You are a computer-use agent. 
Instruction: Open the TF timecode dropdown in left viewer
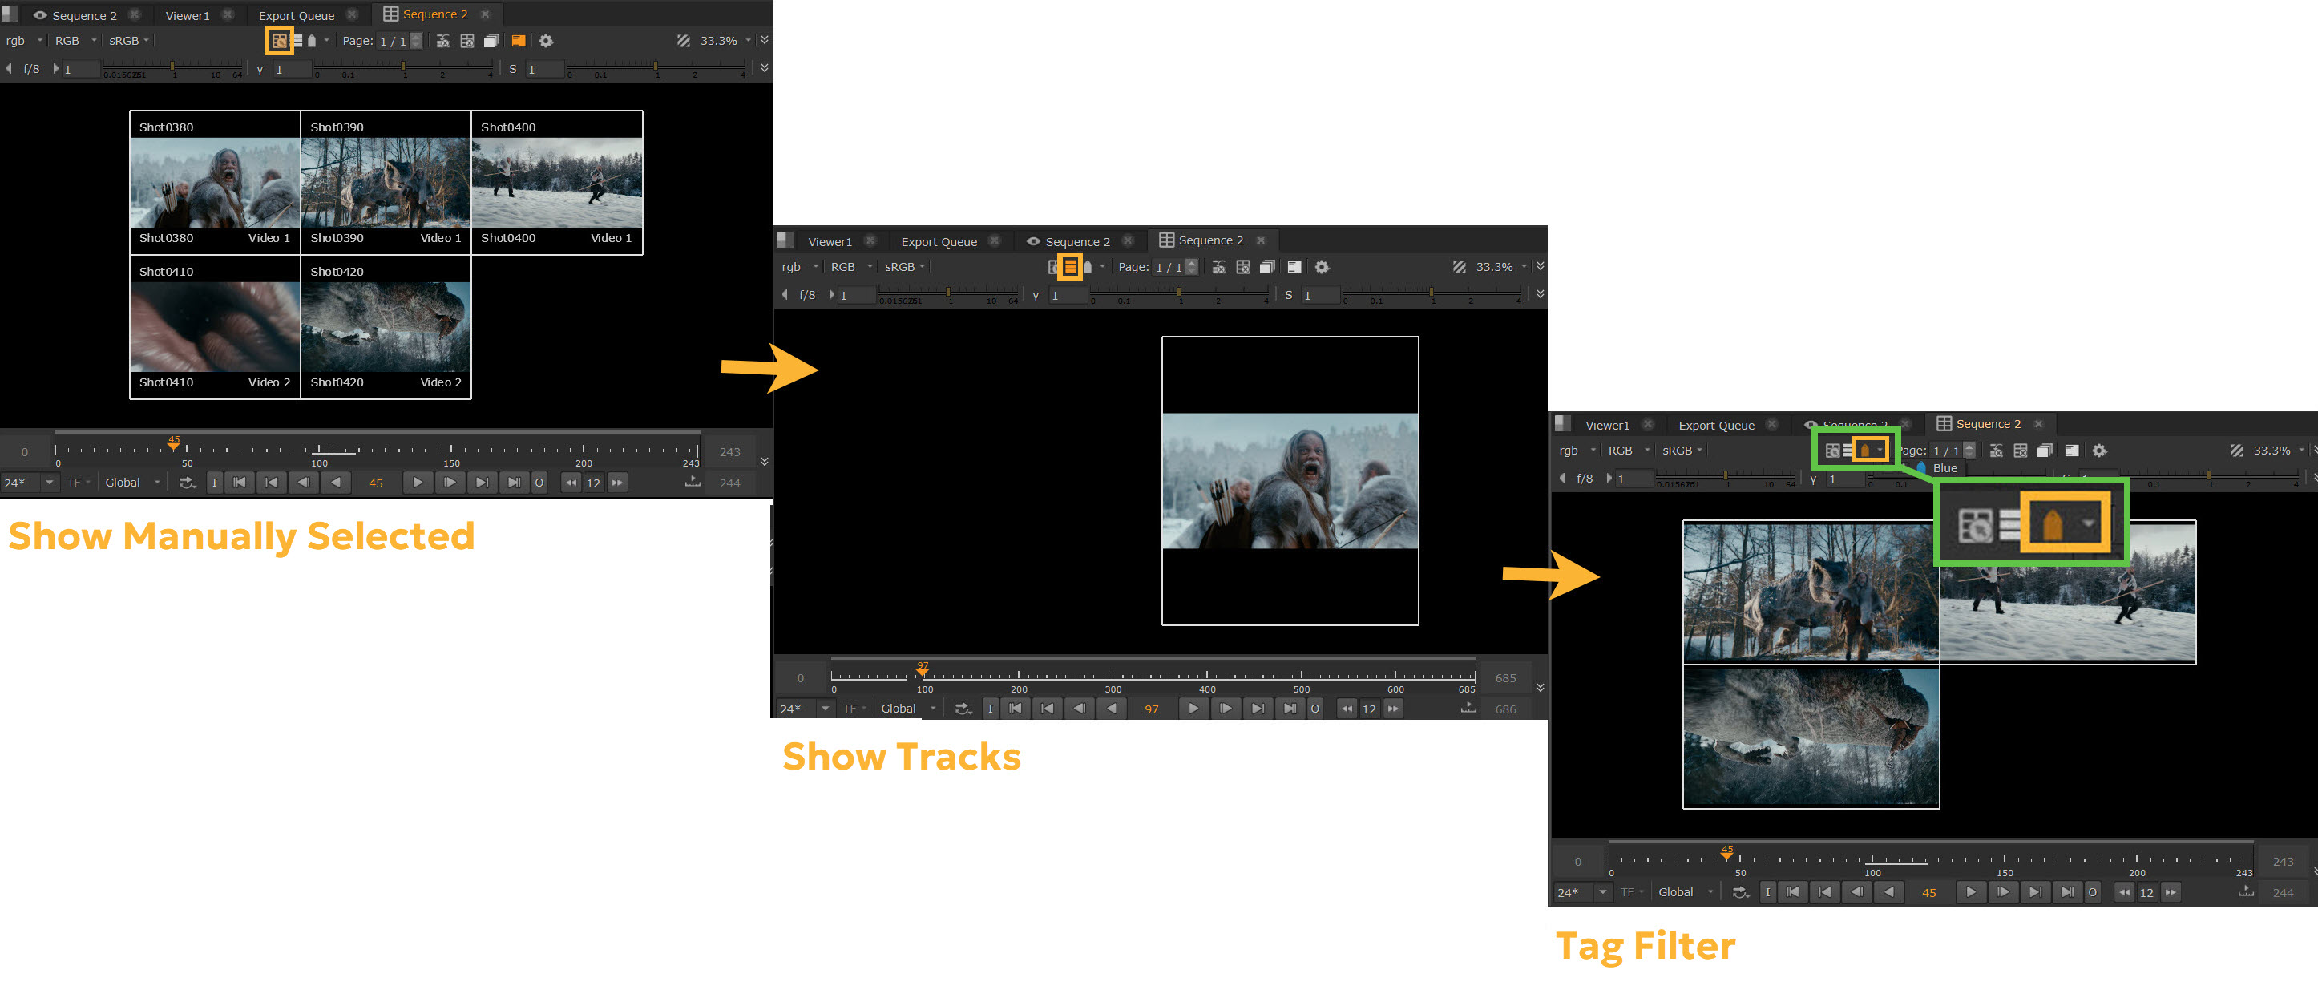click(79, 483)
